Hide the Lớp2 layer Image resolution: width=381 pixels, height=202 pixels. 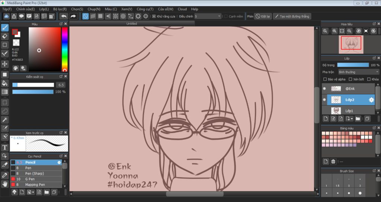(324, 100)
